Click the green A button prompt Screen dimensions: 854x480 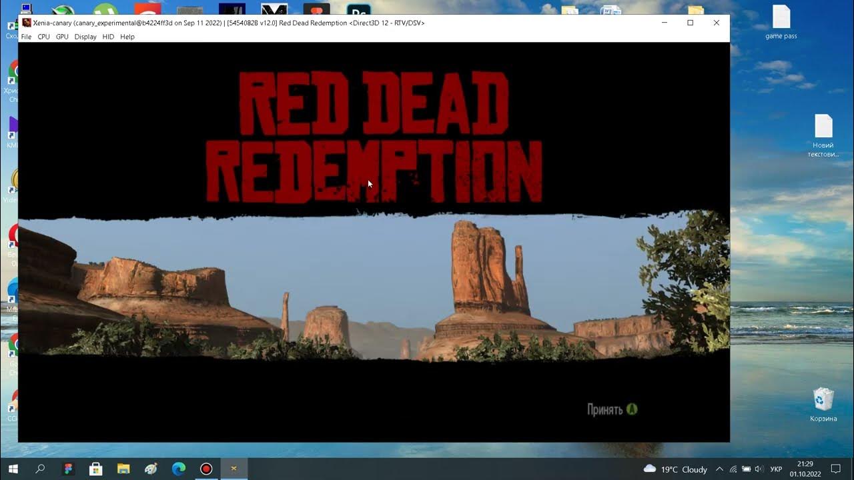point(632,409)
